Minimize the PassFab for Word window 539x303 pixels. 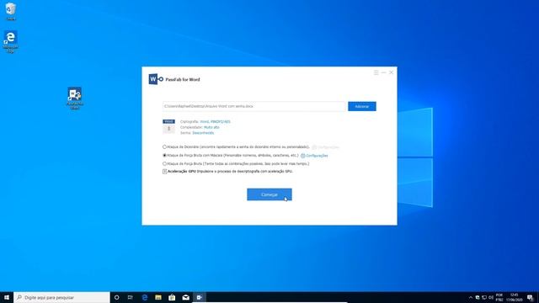[384, 72]
